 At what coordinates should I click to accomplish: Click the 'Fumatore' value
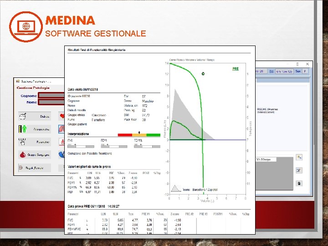coord(98,120)
